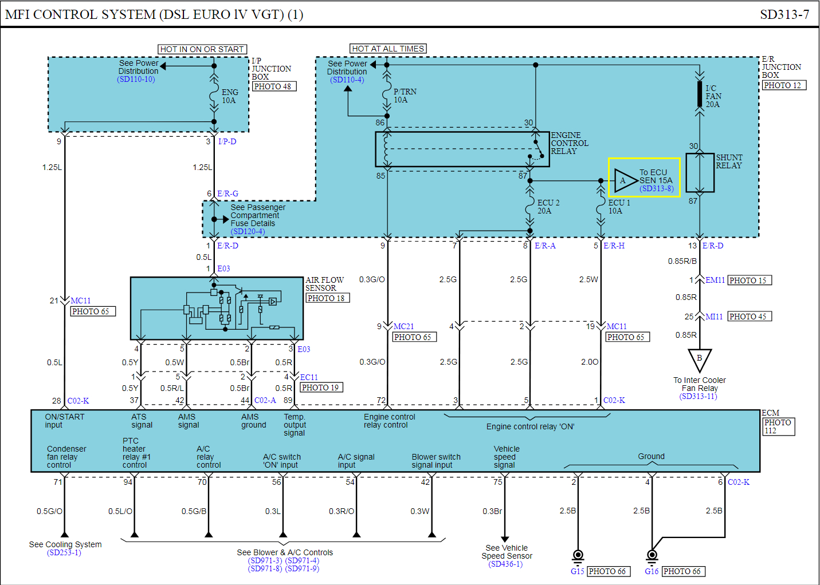Click the C02-A connector label
This screenshot has height=585, width=820.
click(x=265, y=400)
